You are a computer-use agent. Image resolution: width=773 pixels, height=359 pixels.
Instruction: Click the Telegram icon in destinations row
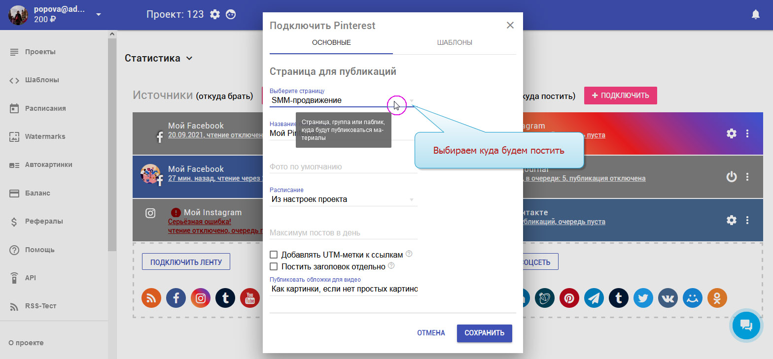click(594, 298)
